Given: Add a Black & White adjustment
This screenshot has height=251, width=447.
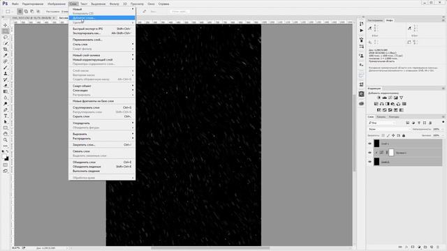Looking at the screenshot, I should [x=388, y=104].
